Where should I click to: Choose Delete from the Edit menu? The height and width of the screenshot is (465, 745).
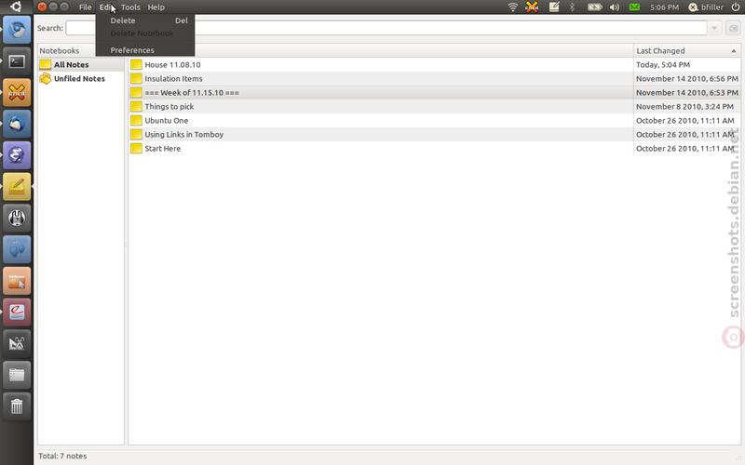pos(145,20)
